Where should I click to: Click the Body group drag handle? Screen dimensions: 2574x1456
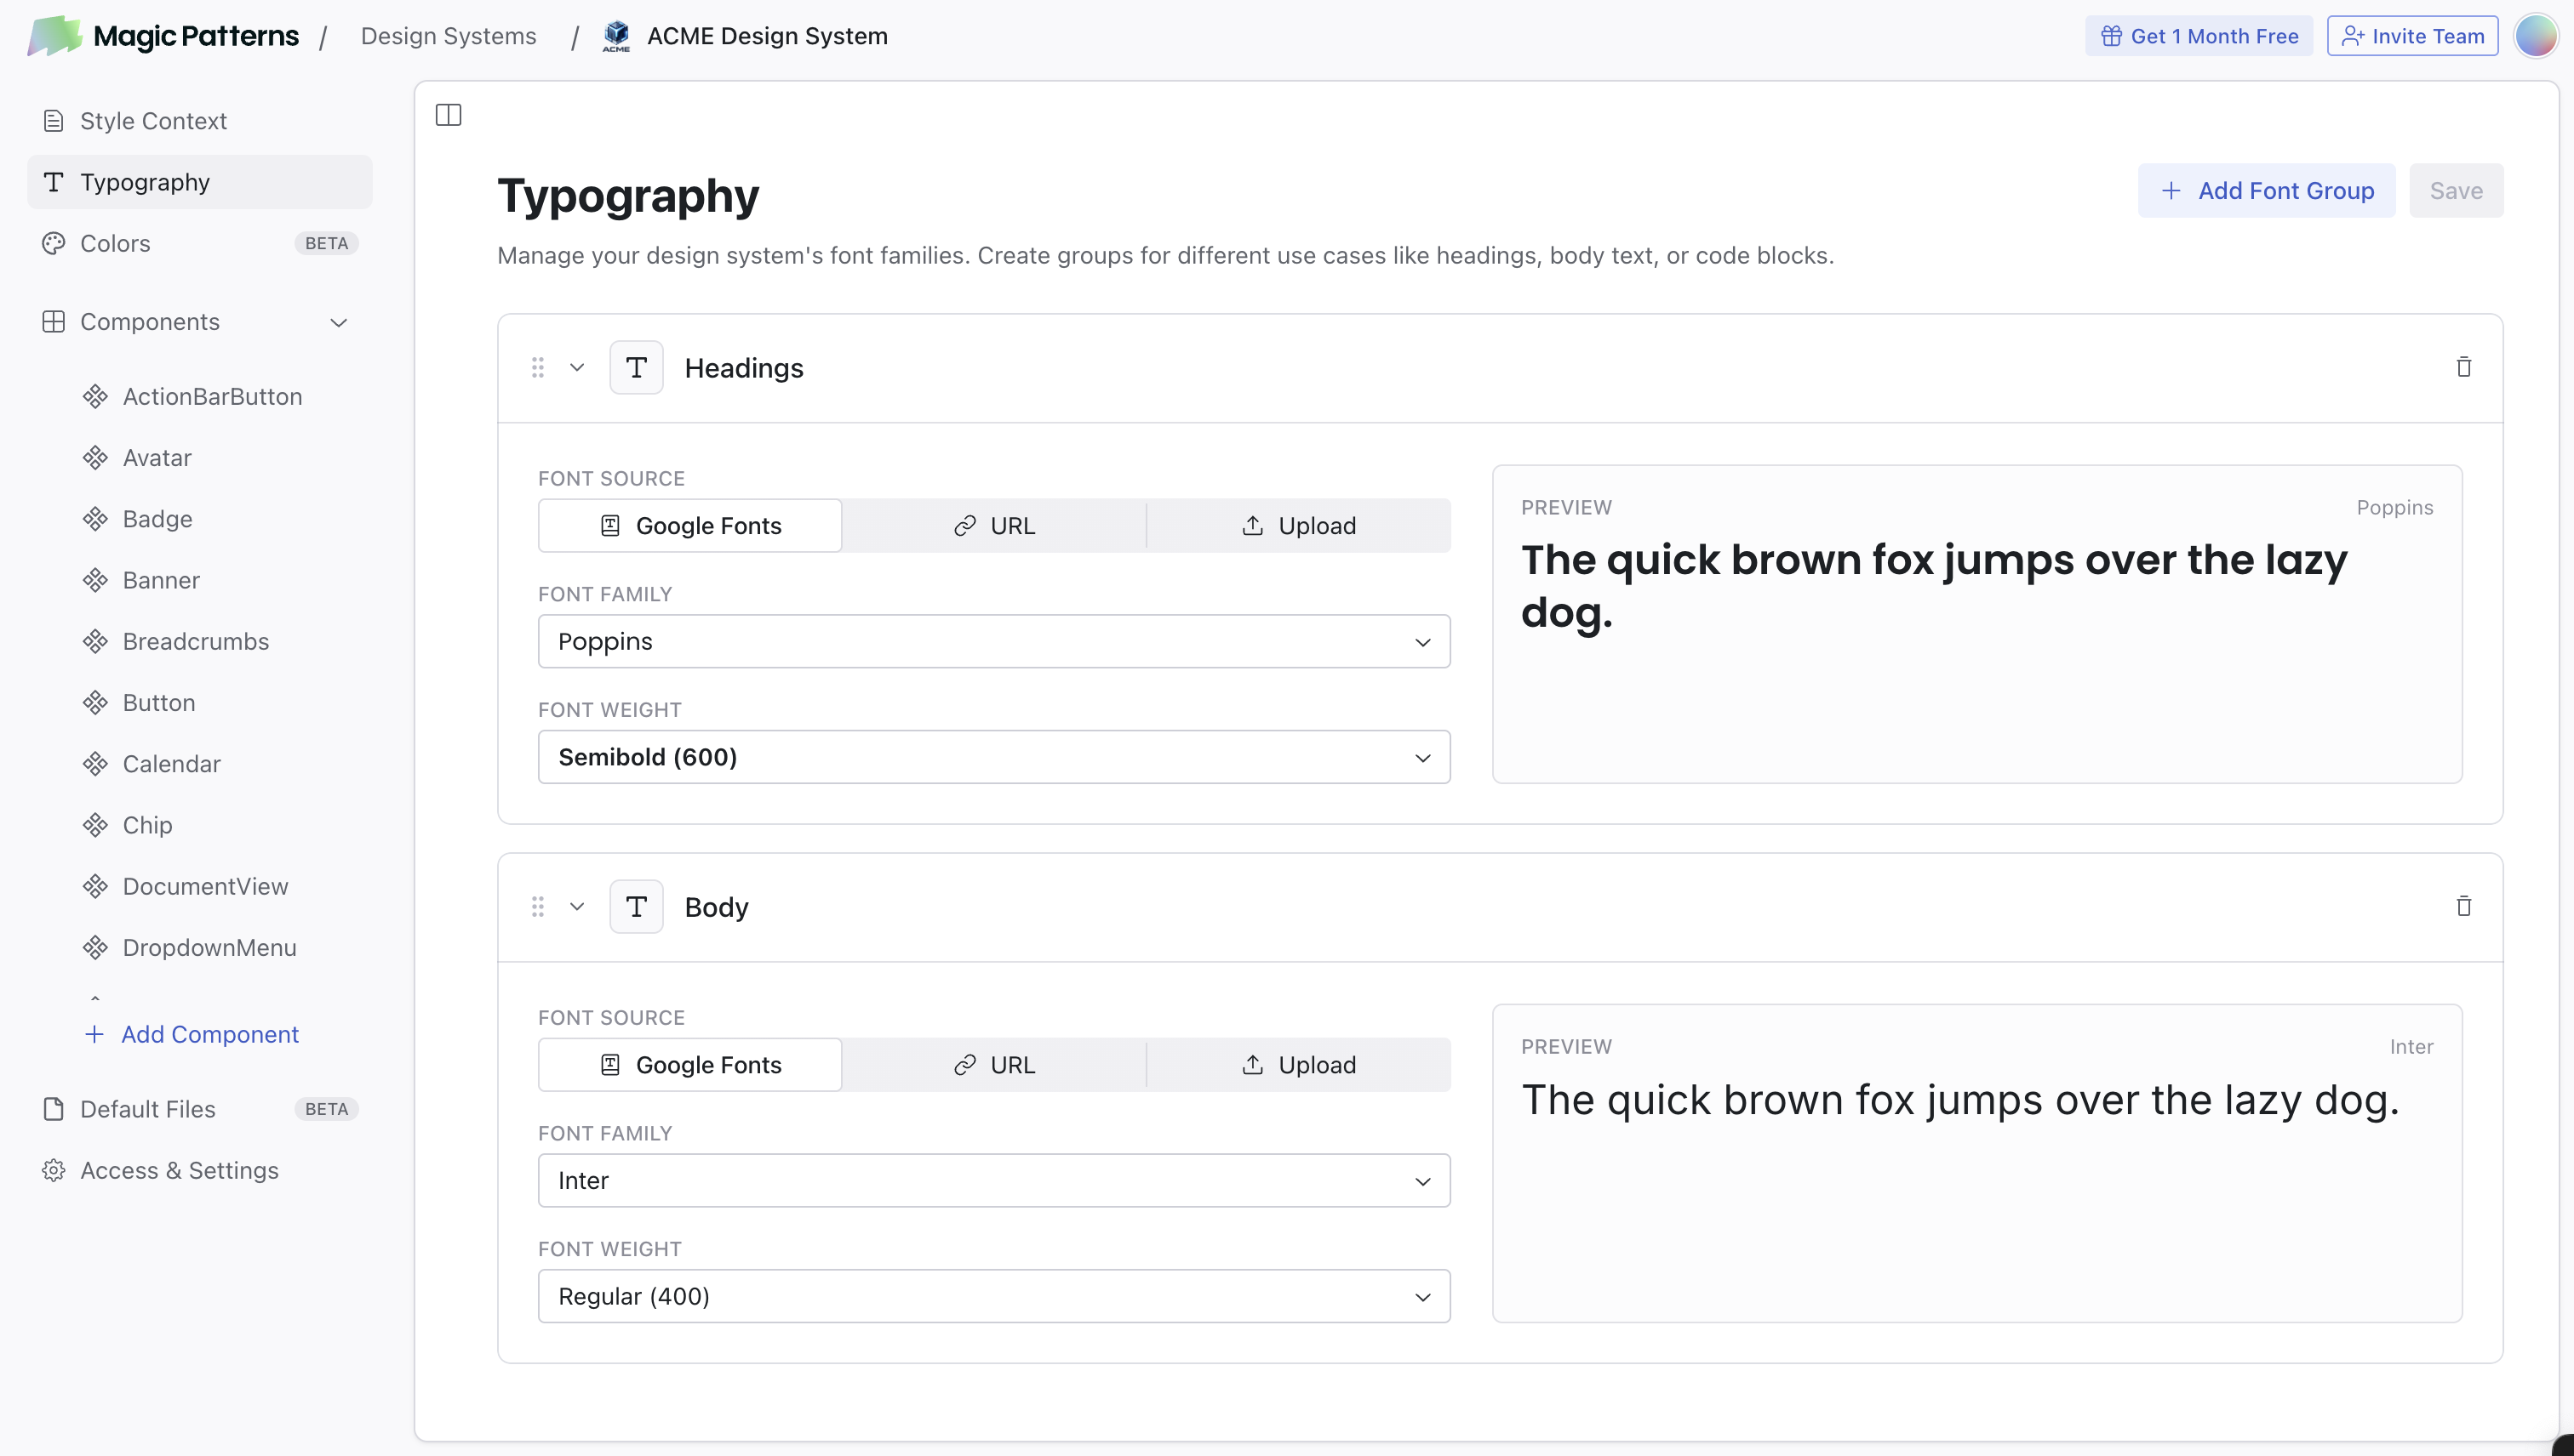tap(537, 906)
